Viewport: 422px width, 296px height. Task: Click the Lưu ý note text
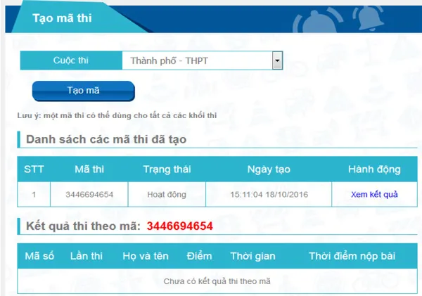117,115
